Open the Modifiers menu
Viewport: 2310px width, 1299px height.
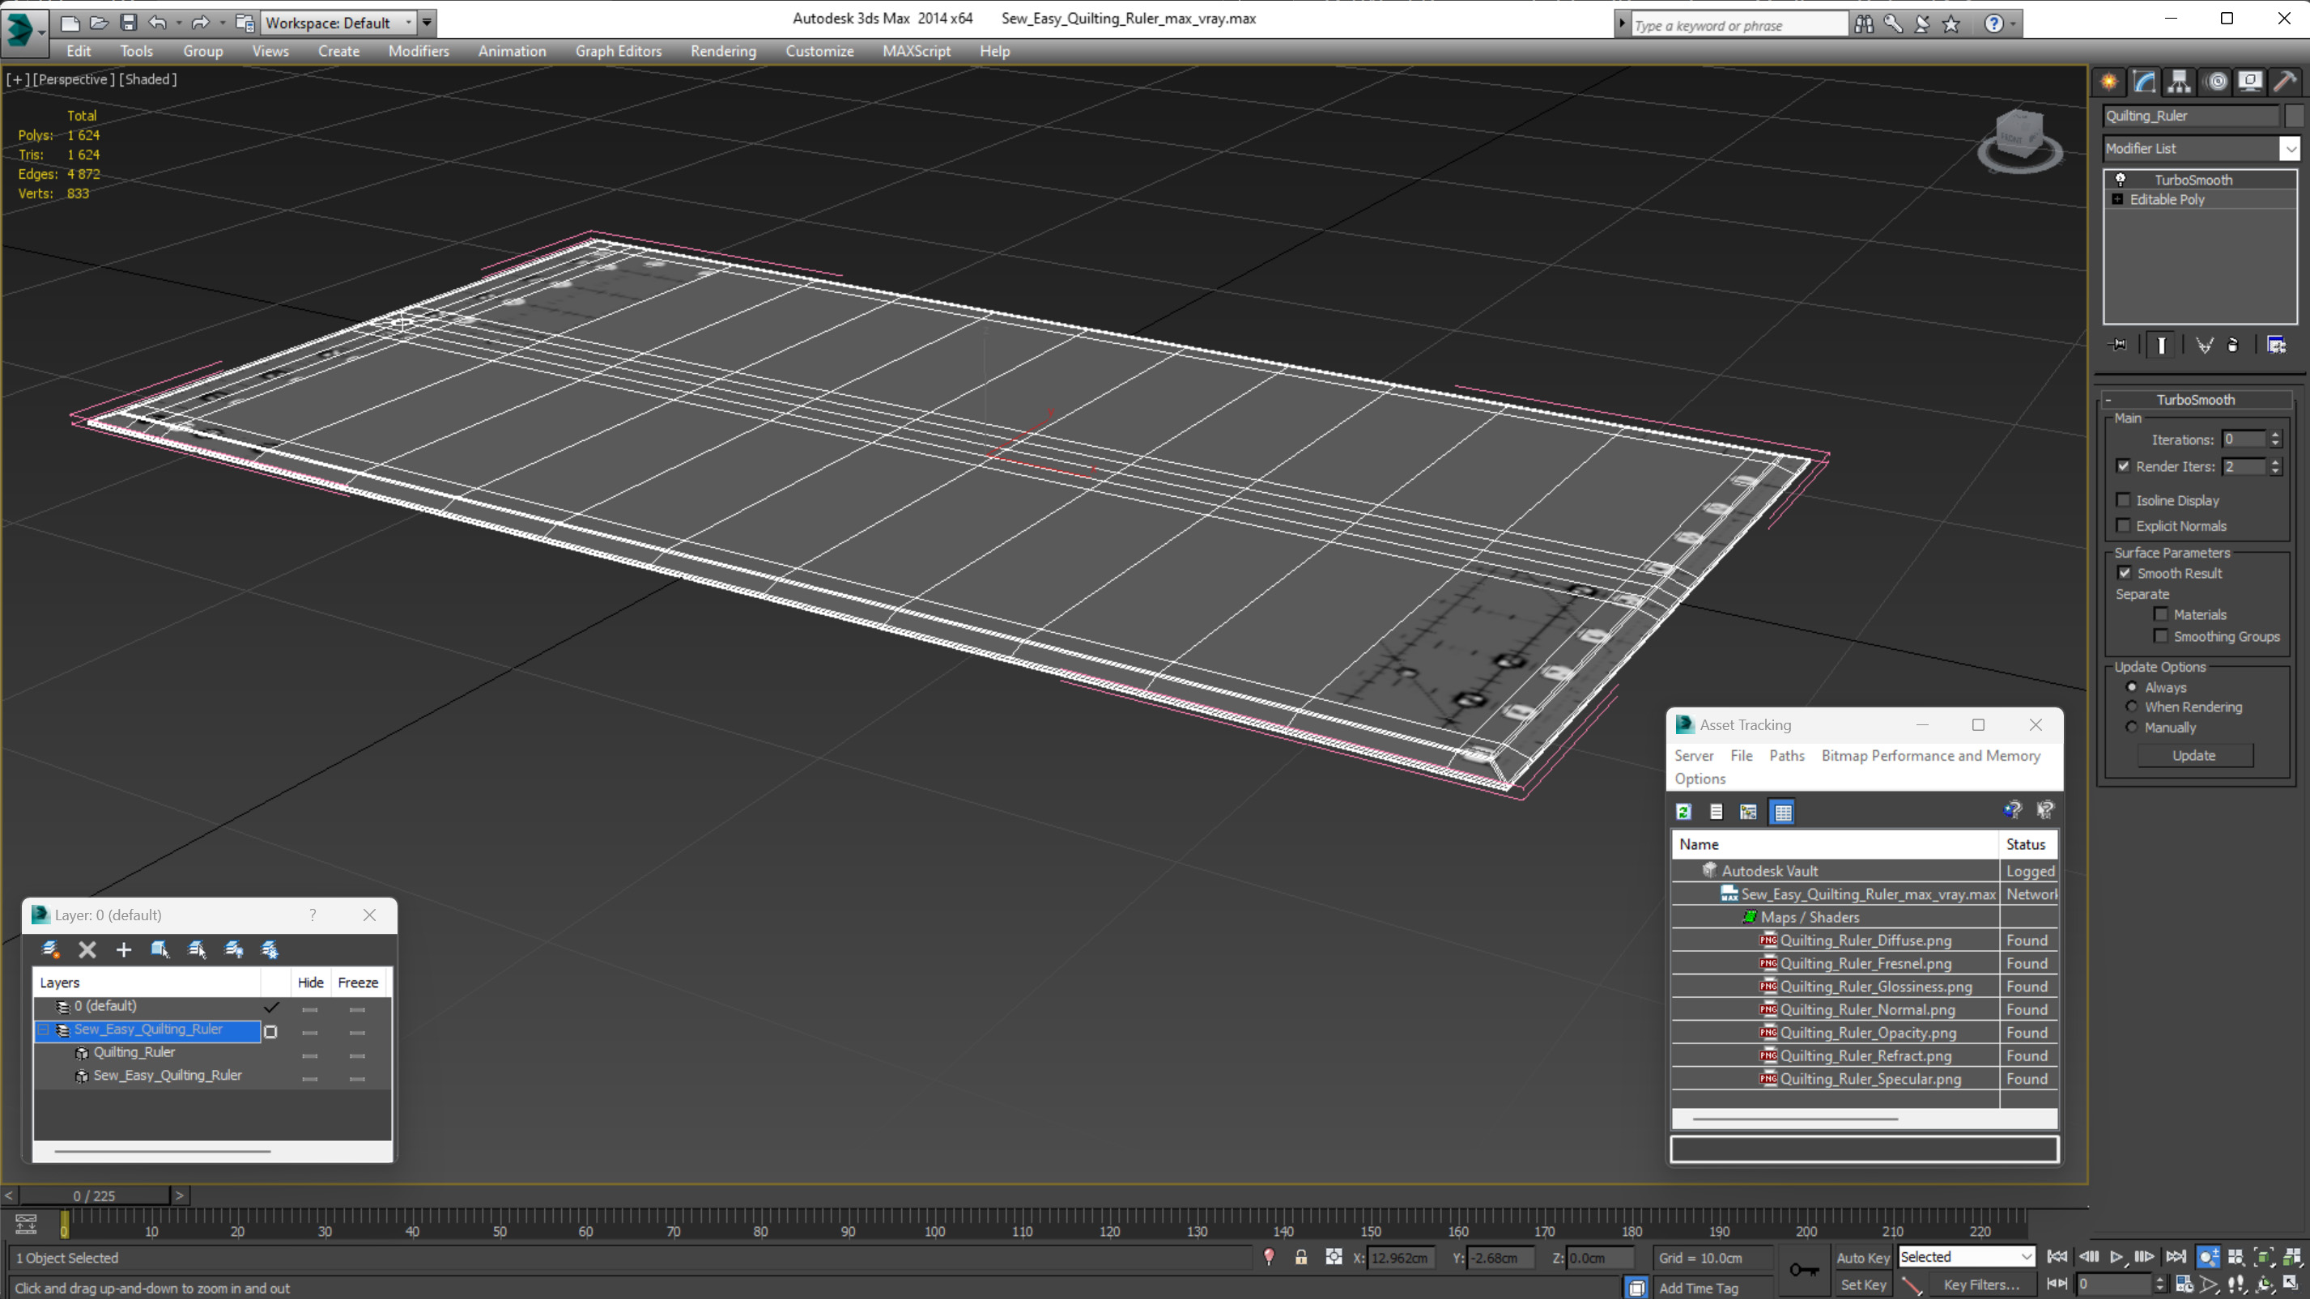419,51
